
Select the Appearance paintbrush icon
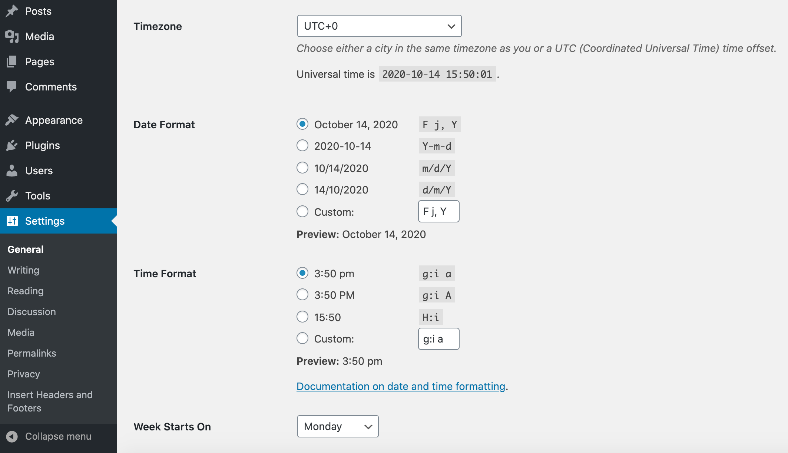click(12, 120)
